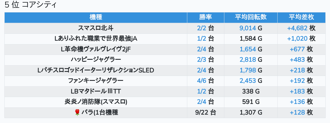The width and height of the screenshot is (330, 123).
Task: Open the 1,654 spins link
Action: tap(247, 49)
